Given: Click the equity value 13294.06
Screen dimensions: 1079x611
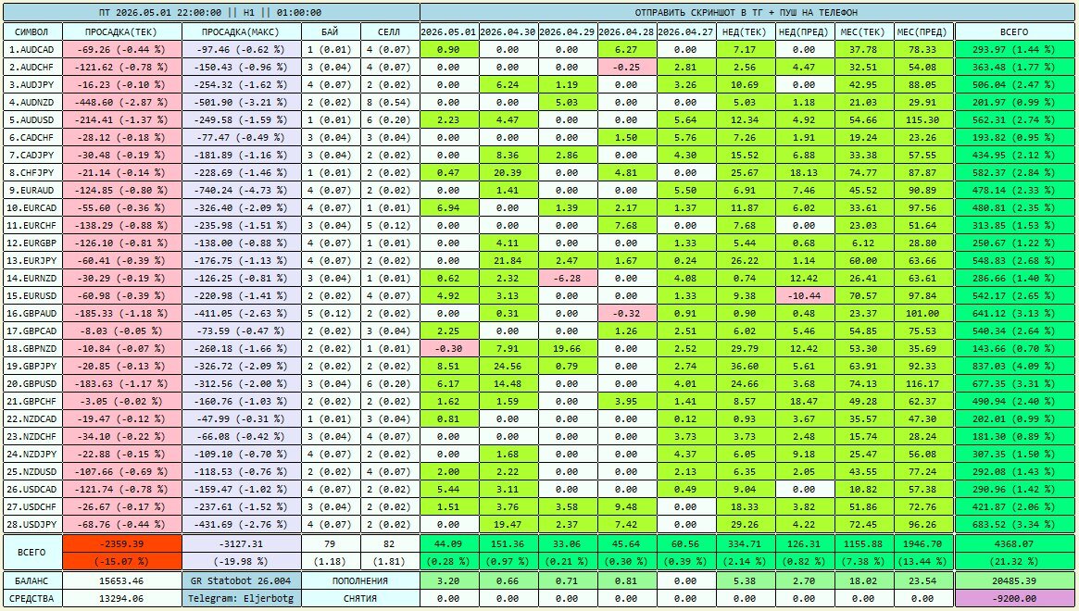Looking at the screenshot, I should click(122, 599).
